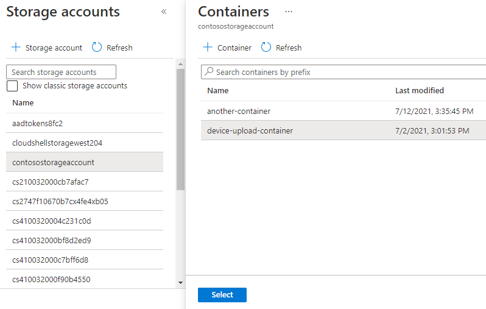Sort containers by Last modified column header

pyautogui.click(x=420, y=91)
